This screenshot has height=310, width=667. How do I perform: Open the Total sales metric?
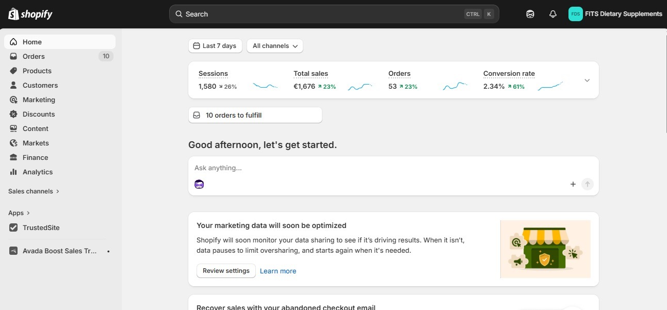pyautogui.click(x=311, y=74)
